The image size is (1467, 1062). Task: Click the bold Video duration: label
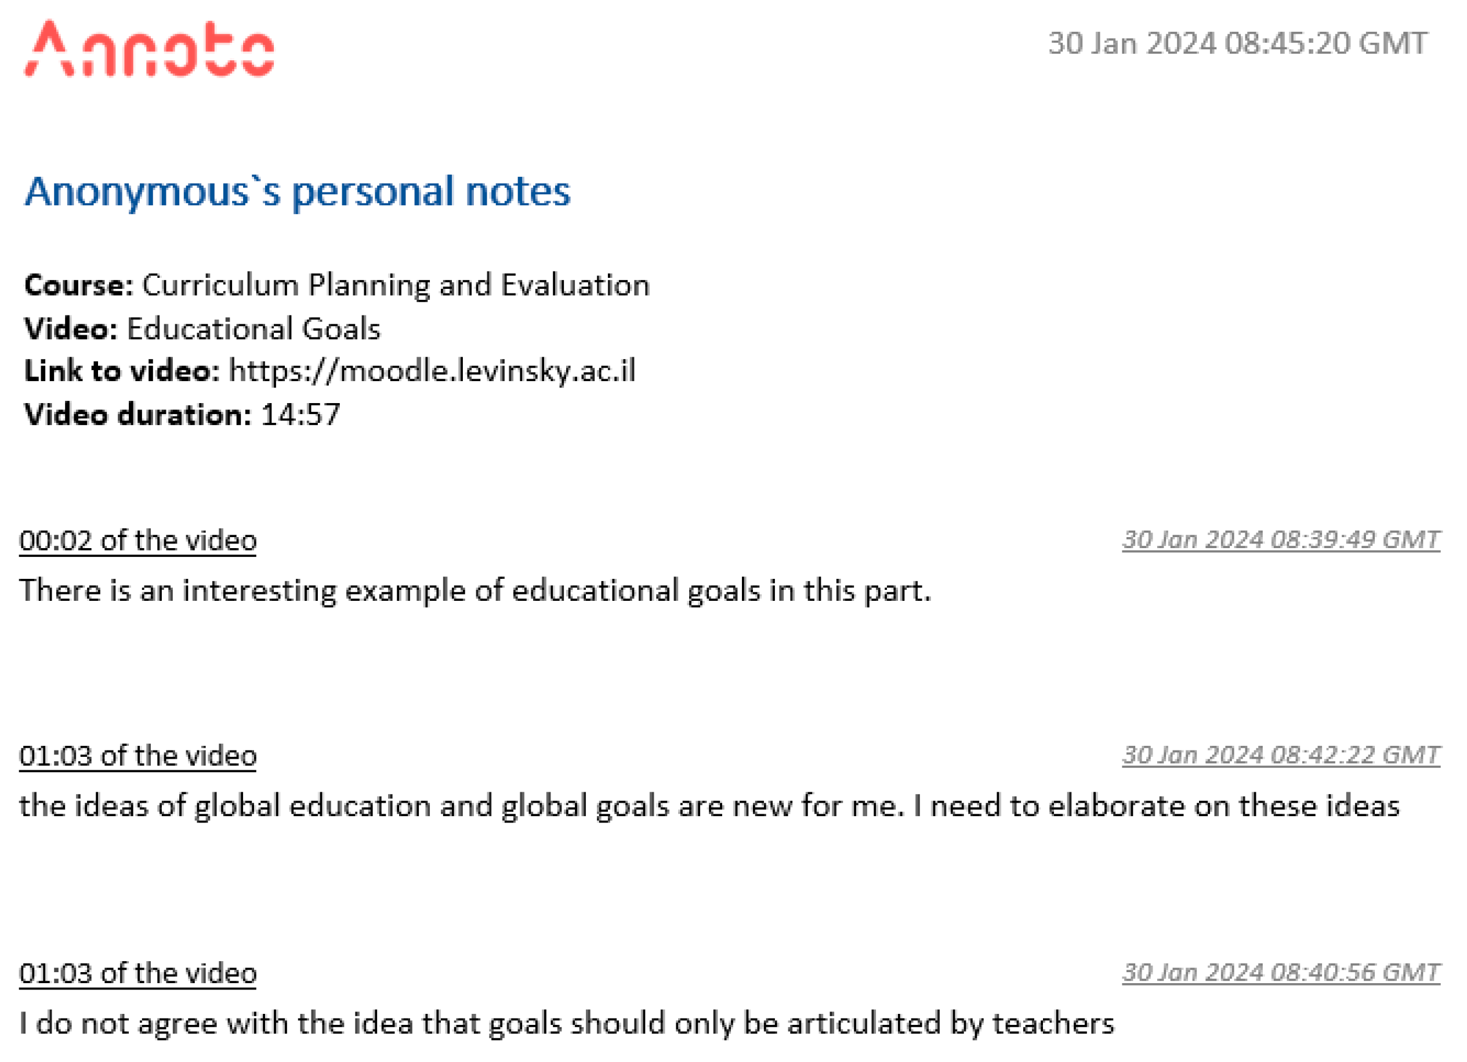click(137, 415)
